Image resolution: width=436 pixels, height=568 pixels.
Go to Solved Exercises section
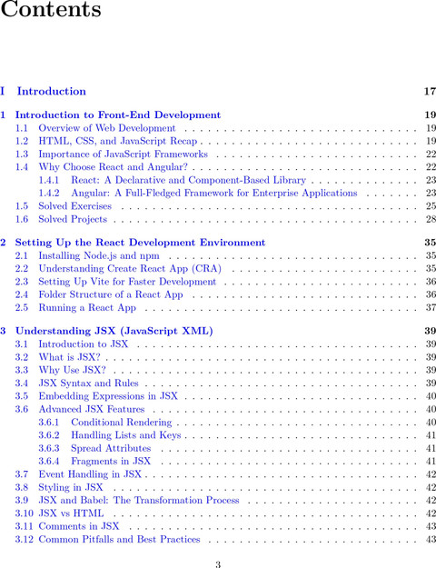click(75, 206)
